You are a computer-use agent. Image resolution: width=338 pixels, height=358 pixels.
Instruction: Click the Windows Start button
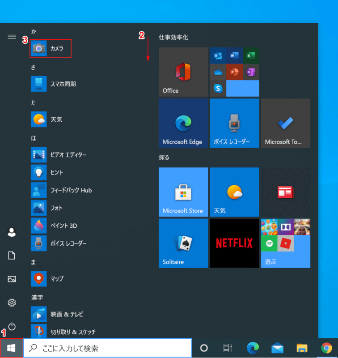[x=12, y=348]
